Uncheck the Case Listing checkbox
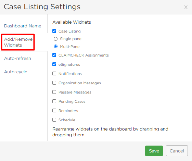192x161 pixels. coord(54,31)
